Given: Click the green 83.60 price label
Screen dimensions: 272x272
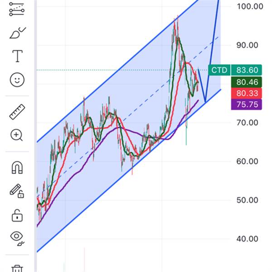Looking at the screenshot, I should 247,70.
